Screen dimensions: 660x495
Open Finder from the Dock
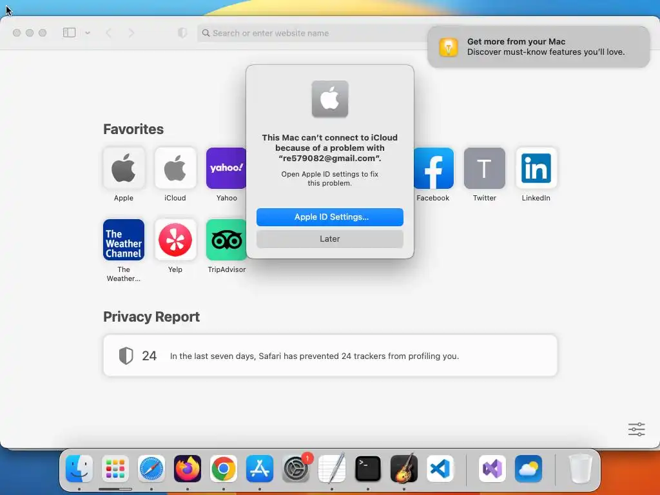pyautogui.click(x=79, y=469)
